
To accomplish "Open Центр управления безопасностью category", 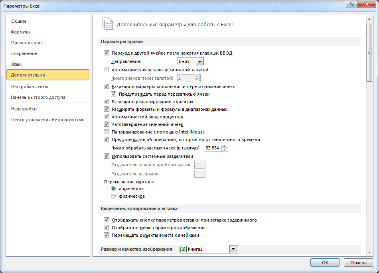I will (x=48, y=120).
